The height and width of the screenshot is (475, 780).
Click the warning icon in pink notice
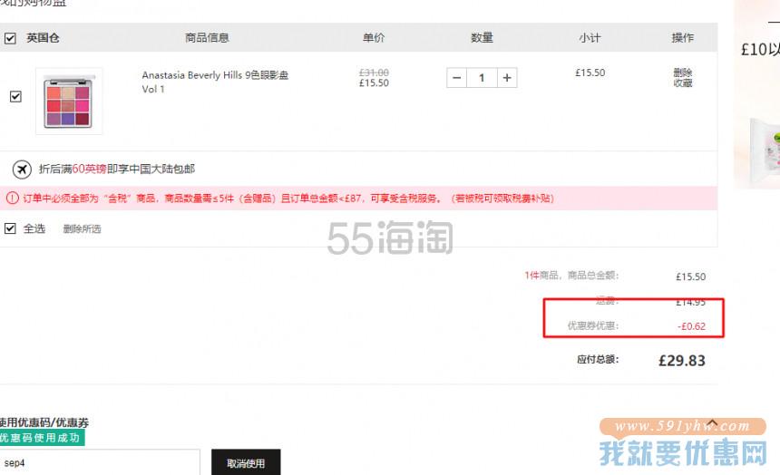pyautogui.click(x=13, y=199)
